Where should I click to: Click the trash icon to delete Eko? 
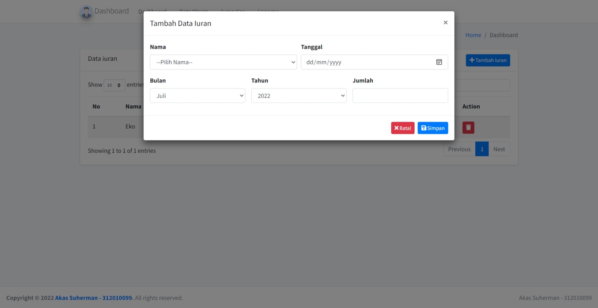[468, 127]
